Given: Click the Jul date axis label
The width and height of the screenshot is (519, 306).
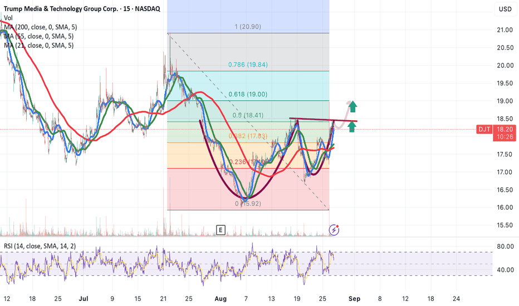Looking at the screenshot, I should pos(84,299).
